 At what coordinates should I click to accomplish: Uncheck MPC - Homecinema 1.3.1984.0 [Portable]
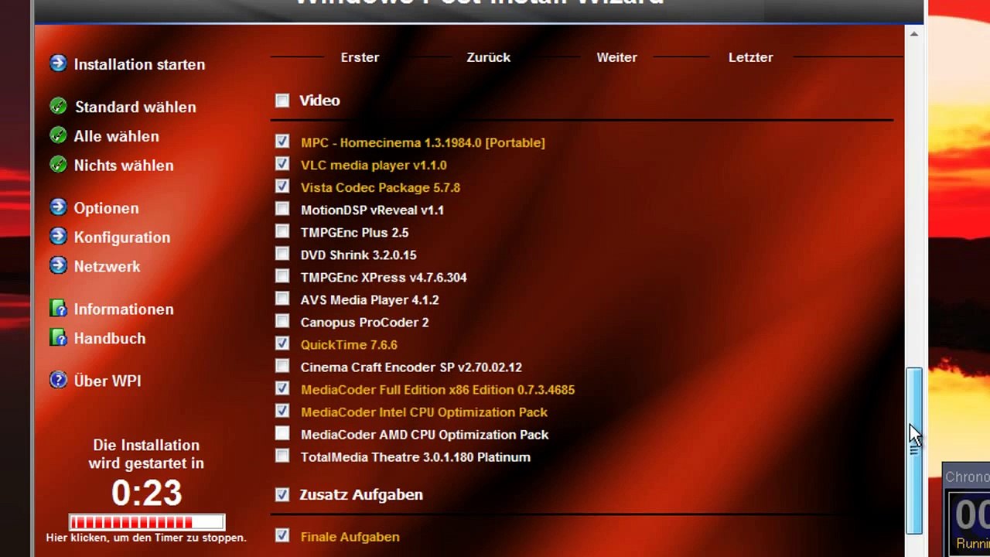coord(282,142)
